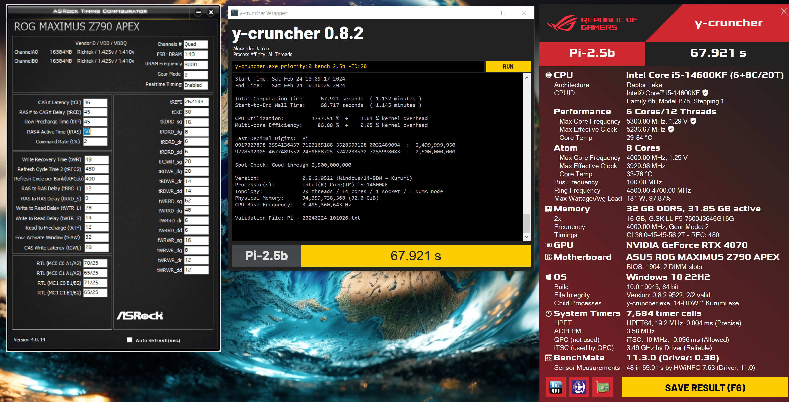Click SAVE RESULT (F6) button

(x=705, y=388)
